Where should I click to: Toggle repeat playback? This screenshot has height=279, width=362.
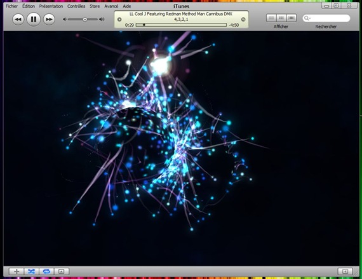pos(46,271)
